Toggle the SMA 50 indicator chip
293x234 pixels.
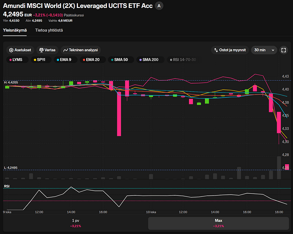pos(121,60)
